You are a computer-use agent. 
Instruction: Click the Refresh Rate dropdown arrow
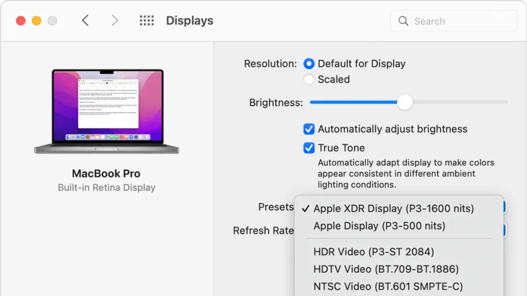click(x=504, y=230)
